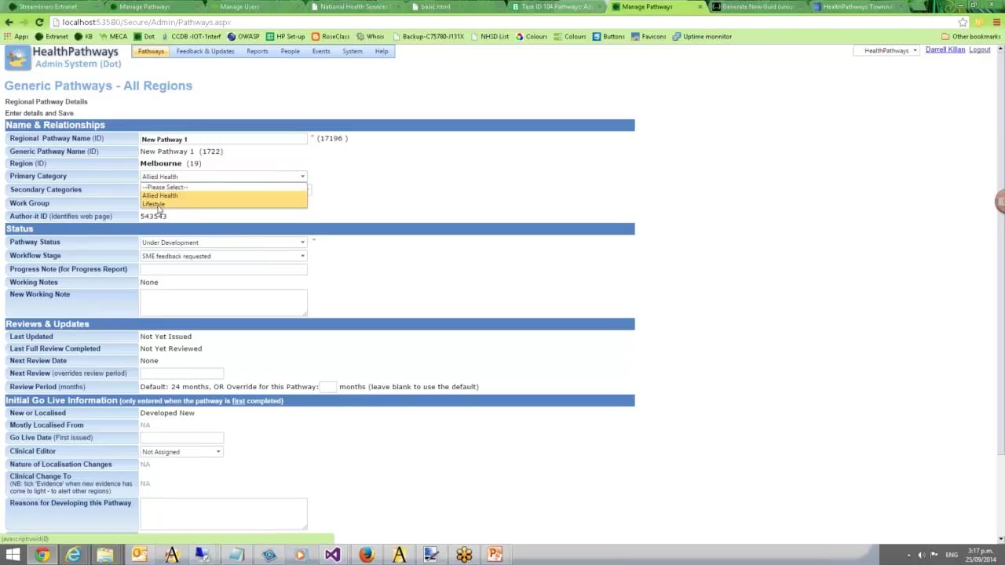Click the Regional Pathway Name field
Viewport: 1005px width, 565px height.
[x=224, y=139]
